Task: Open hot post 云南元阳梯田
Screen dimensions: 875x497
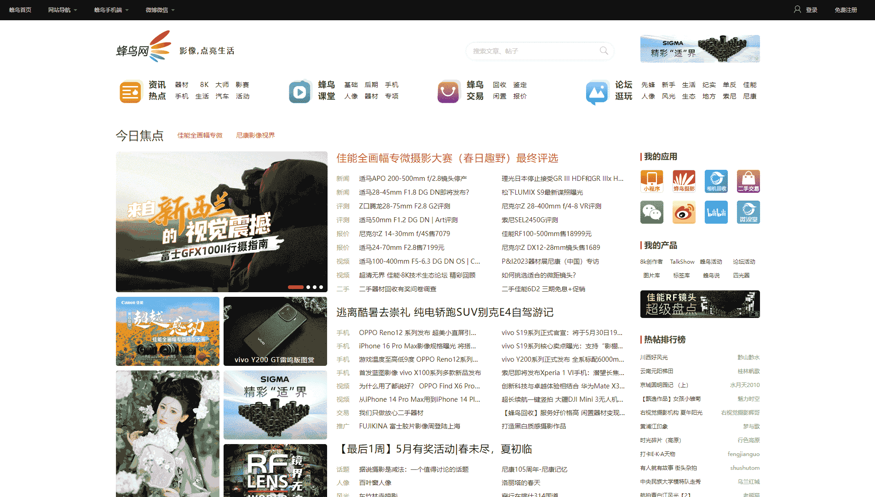Action: (656, 371)
